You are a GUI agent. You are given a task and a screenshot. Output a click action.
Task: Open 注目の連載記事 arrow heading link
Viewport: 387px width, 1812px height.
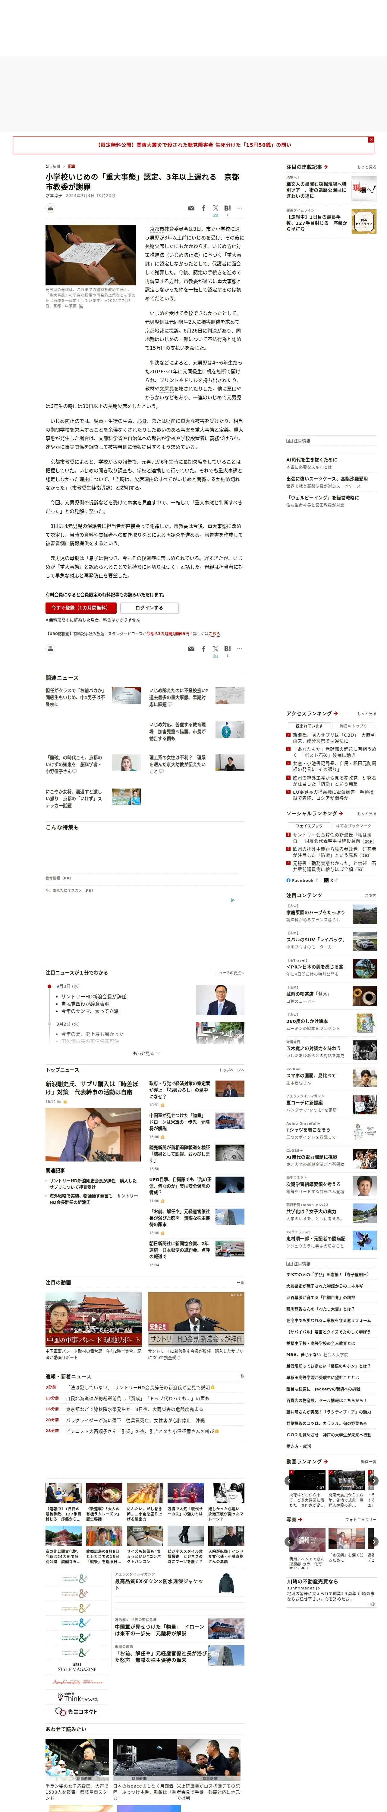coord(307,167)
